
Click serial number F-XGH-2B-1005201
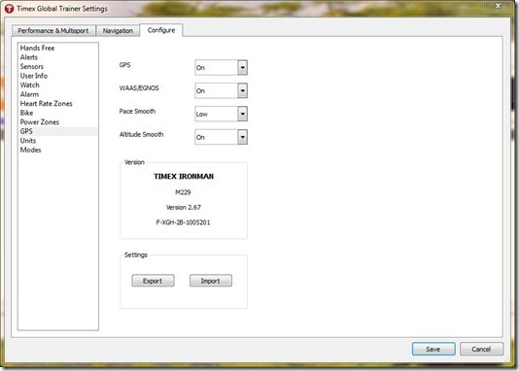(x=183, y=222)
